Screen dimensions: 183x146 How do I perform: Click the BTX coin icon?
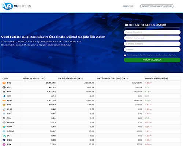click(4, 144)
